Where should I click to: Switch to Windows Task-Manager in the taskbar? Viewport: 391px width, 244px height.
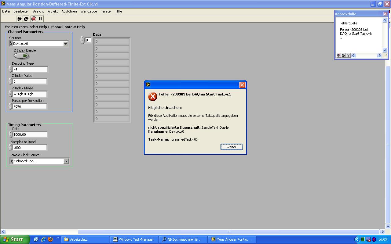(135, 239)
